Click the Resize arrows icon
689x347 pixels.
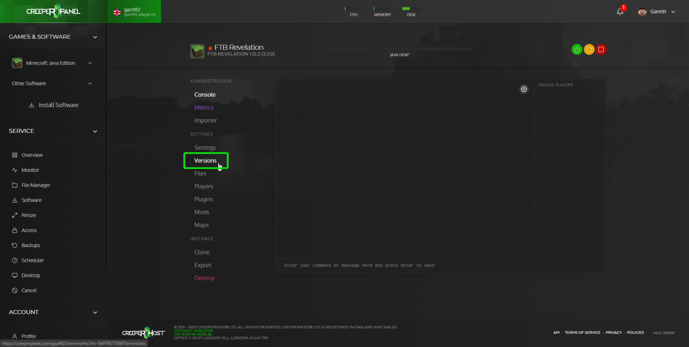point(15,215)
